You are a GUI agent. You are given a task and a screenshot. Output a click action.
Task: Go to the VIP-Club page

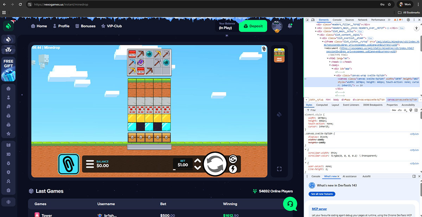point(111,26)
